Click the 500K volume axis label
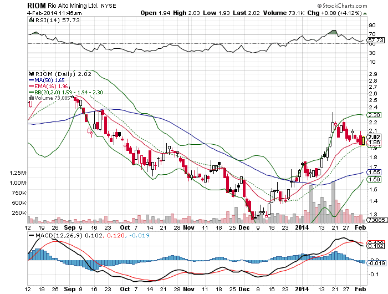The image size is (388, 294). (x=19, y=203)
